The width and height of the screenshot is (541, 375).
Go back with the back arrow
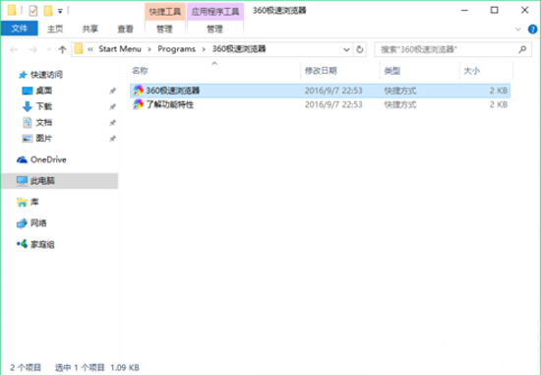(x=14, y=50)
